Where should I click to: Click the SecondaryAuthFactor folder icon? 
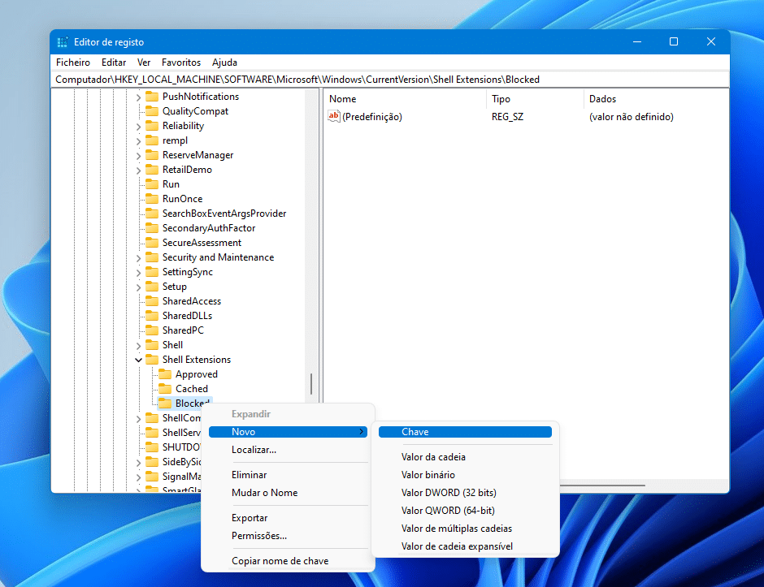pyautogui.click(x=152, y=228)
